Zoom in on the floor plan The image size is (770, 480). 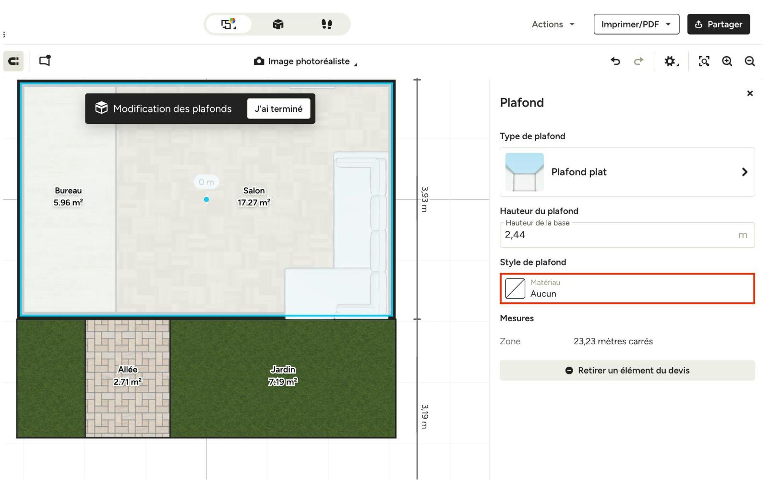pyautogui.click(x=727, y=61)
